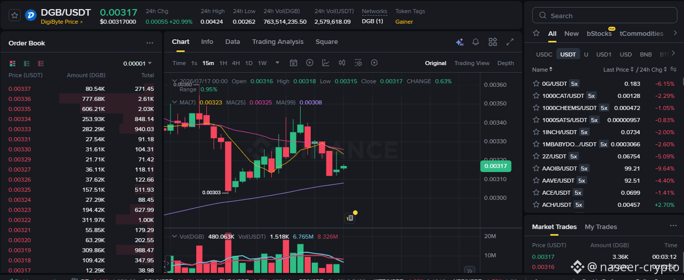Filter pairs by USDC quote

pyautogui.click(x=544, y=54)
